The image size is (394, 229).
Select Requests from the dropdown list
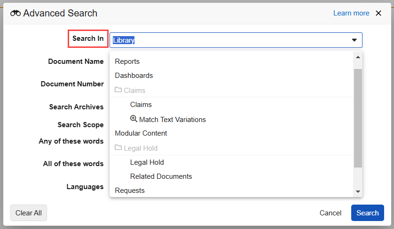pos(129,191)
